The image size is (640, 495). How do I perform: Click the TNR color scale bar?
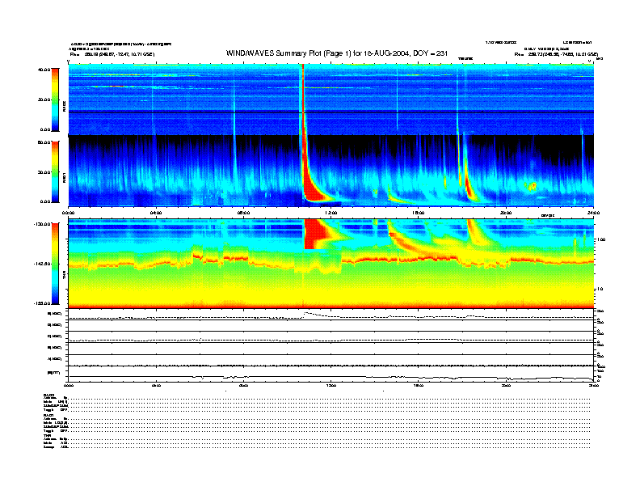tap(53, 263)
